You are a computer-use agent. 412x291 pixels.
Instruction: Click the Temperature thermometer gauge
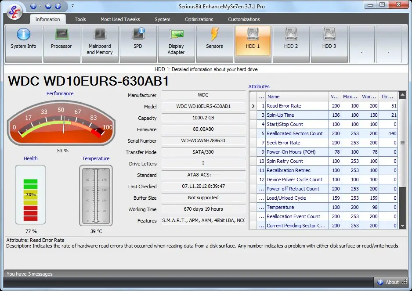click(x=96, y=195)
